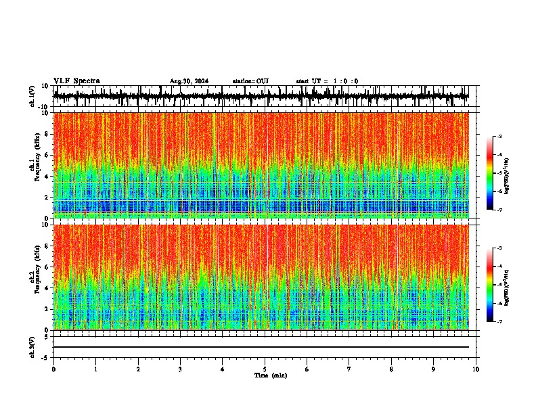Click the ch.1 spectrogram color scale bar
The width and height of the screenshot is (536, 414).
tap(489, 173)
